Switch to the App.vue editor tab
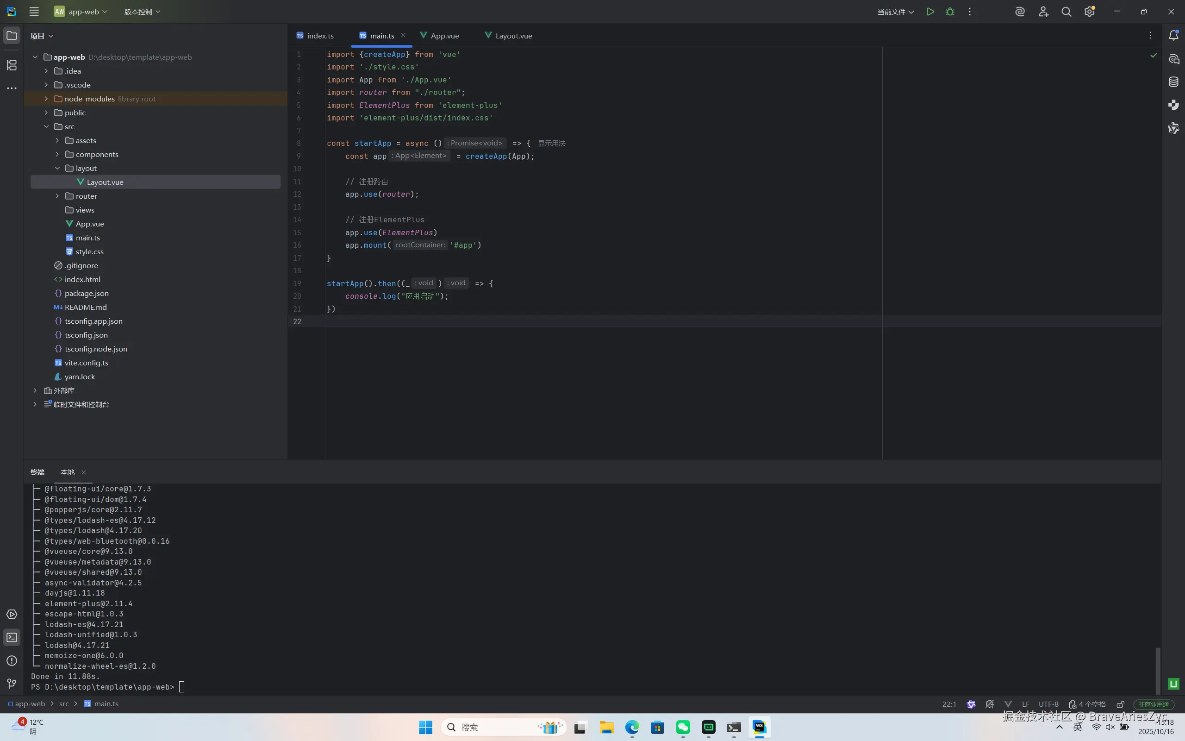 tap(444, 36)
